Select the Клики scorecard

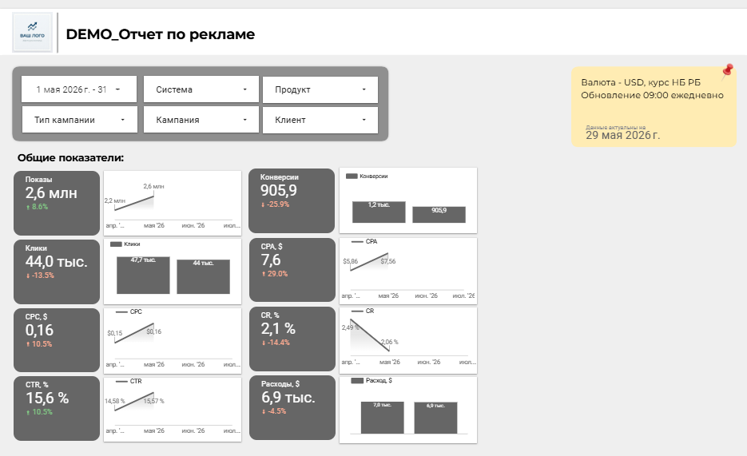click(x=57, y=272)
